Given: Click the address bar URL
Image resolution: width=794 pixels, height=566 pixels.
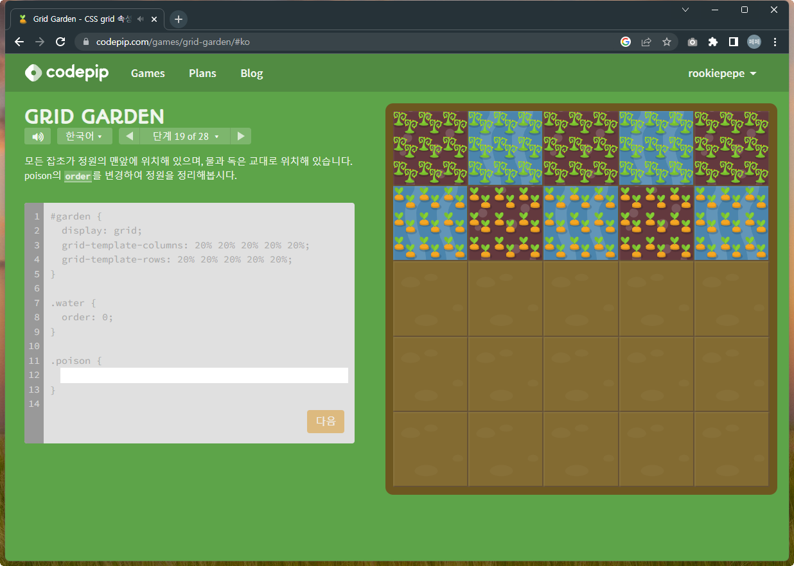Looking at the screenshot, I should coord(173,42).
